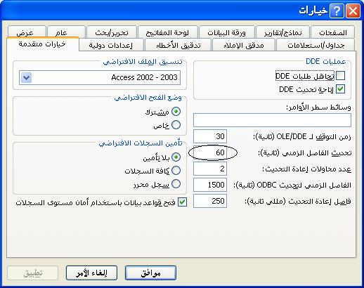364x288 pixels.
Task: Select سجل محرر locking option
Action: tap(176, 184)
